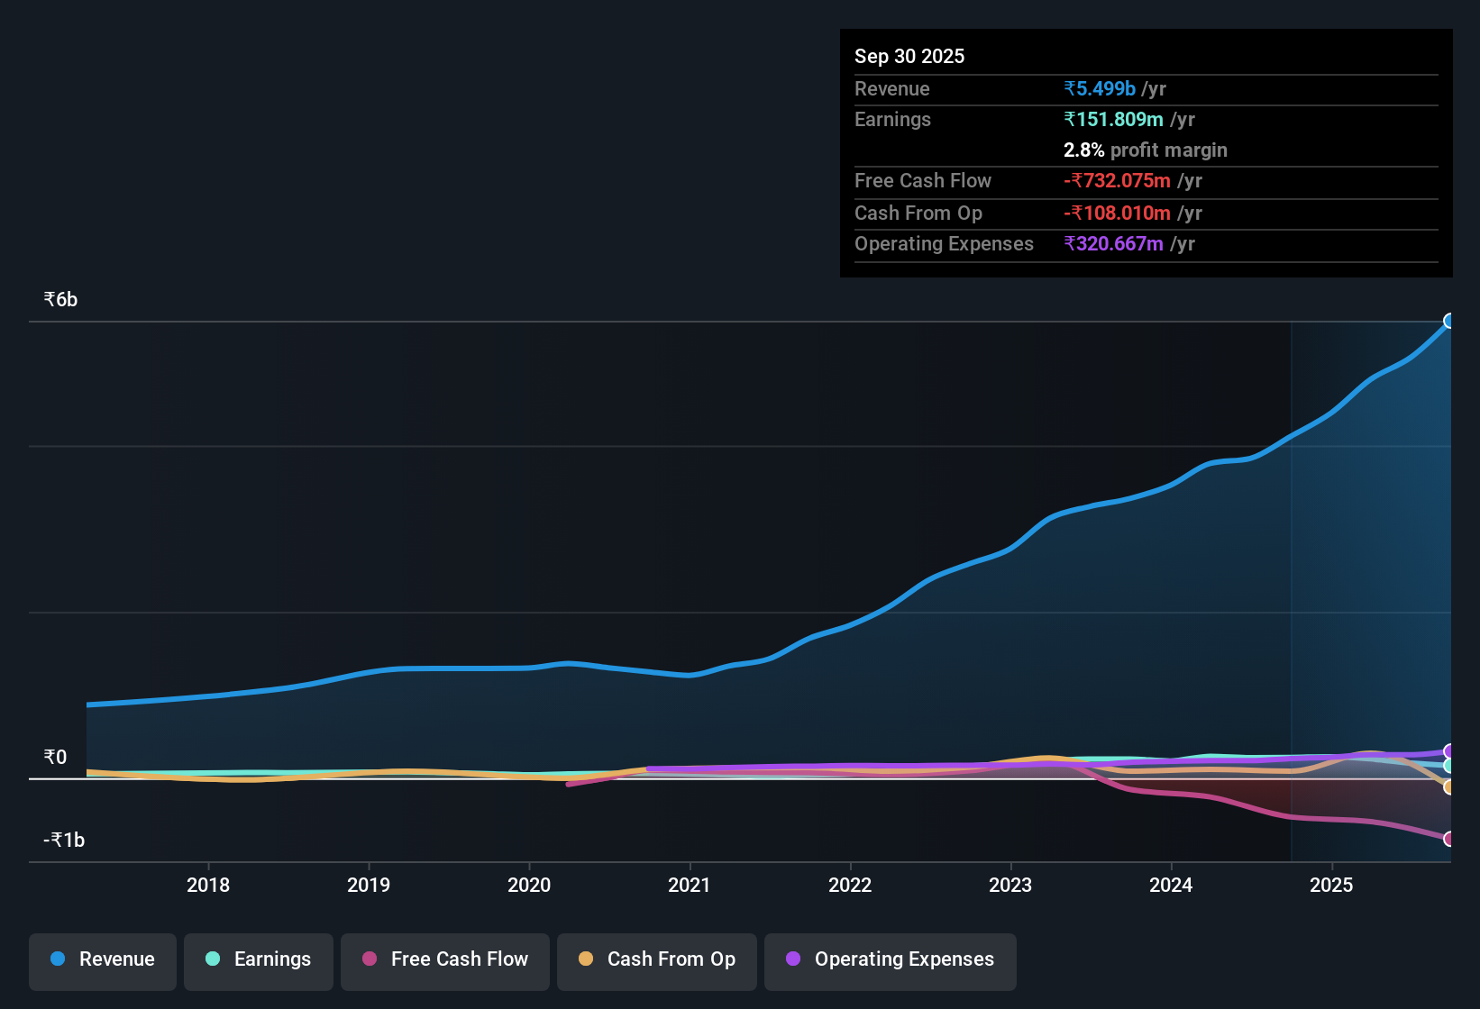Select the blue Revenue endpoint marker on the chart
Image resolution: width=1480 pixels, height=1009 pixels.
[1449, 321]
